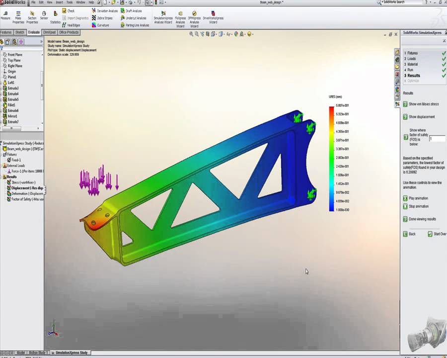Switch to the Sketch tab

tap(20, 32)
